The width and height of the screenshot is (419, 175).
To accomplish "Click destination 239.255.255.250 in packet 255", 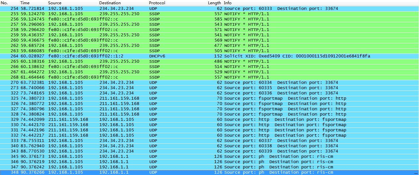I will [x=119, y=14].
